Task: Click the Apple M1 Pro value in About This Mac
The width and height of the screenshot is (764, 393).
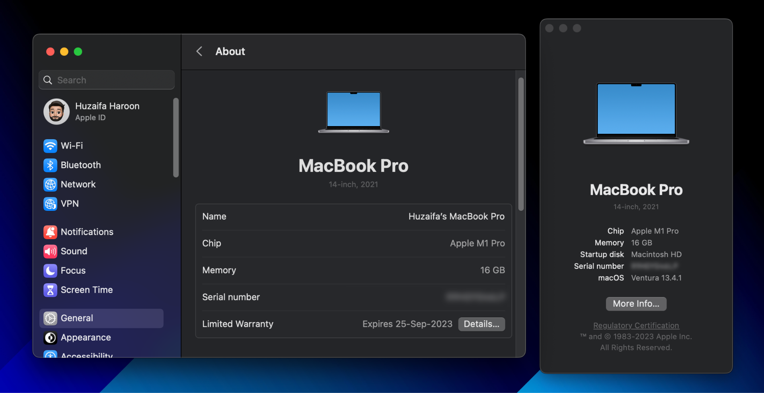Action: tap(655, 231)
